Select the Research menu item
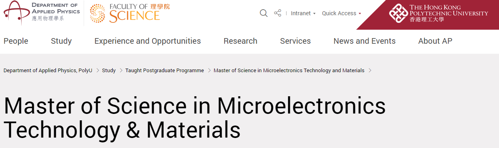Screen dimensions: 499x148 240,41
